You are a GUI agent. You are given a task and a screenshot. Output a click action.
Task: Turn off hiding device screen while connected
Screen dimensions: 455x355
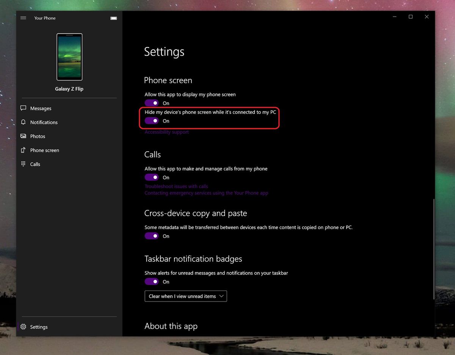(151, 121)
